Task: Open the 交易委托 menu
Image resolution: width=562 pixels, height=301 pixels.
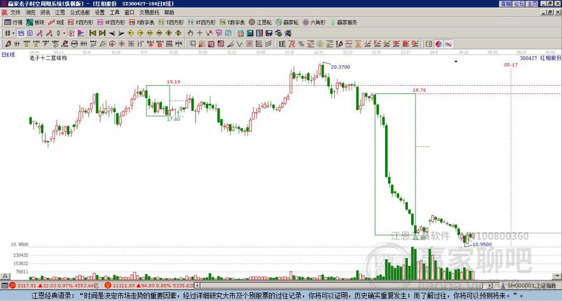Action: pos(149,13)
